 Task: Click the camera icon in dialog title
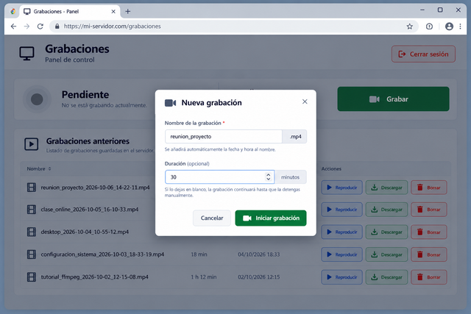click(x=170, y=103)
